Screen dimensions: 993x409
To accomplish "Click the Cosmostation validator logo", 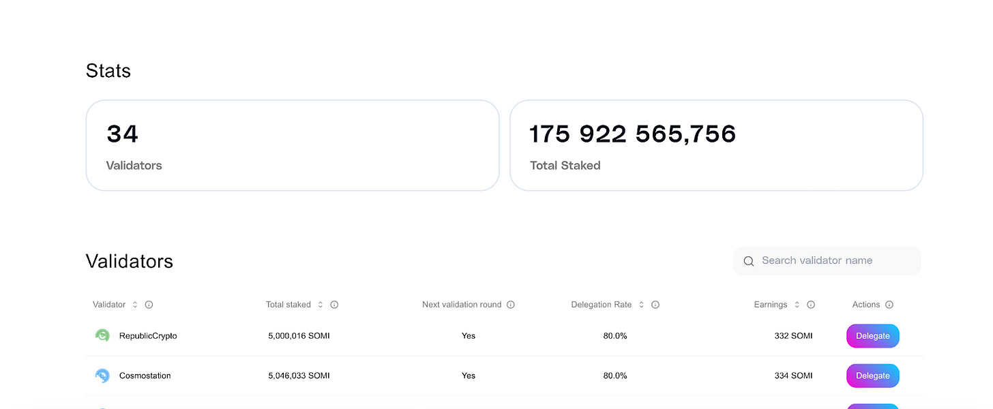I will click(x=102, y=376).
